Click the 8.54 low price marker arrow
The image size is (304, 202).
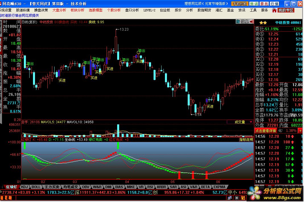pos(192,115)
